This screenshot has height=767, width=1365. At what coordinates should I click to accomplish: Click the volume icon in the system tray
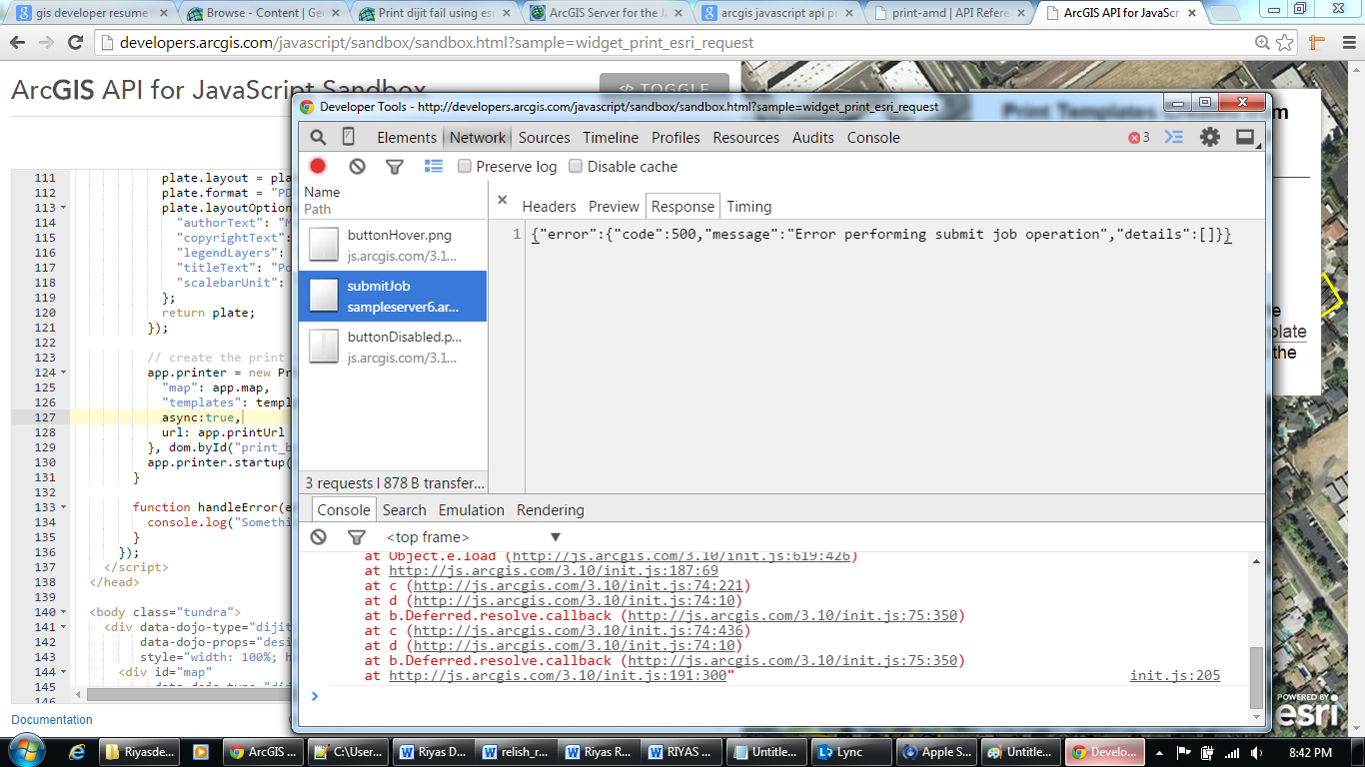[1255, 752]
